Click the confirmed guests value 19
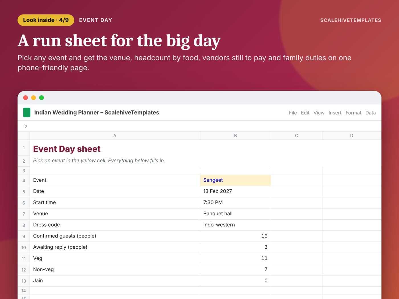Image resolution: width=399 pixels, height=299 pixels. click(x=235, y=236)
